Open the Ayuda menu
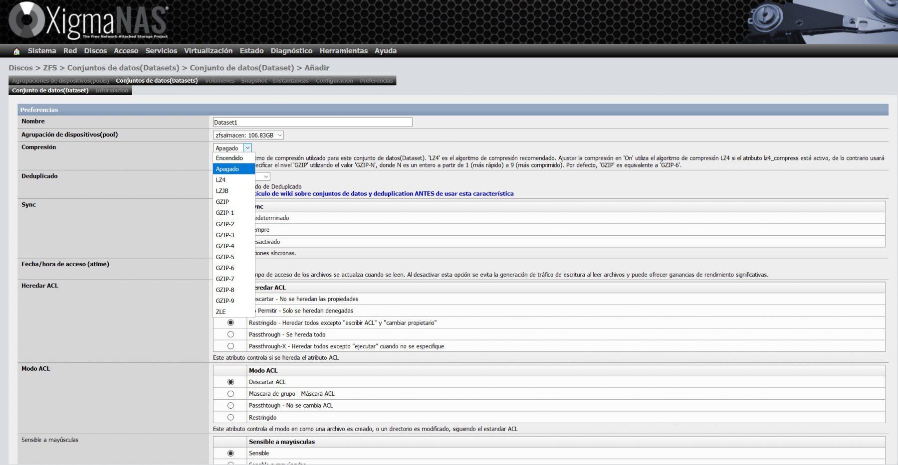The height and width of the screenshot is (465, 898). [x=386, y=51]
